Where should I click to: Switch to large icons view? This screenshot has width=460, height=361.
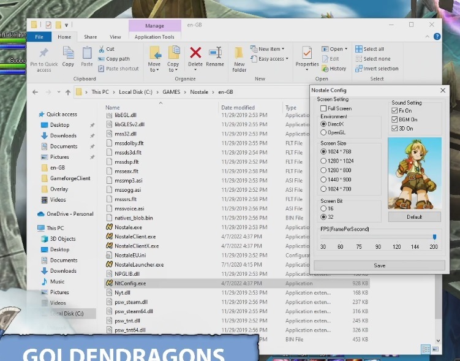pyautogui.click(x=435, y=349)
